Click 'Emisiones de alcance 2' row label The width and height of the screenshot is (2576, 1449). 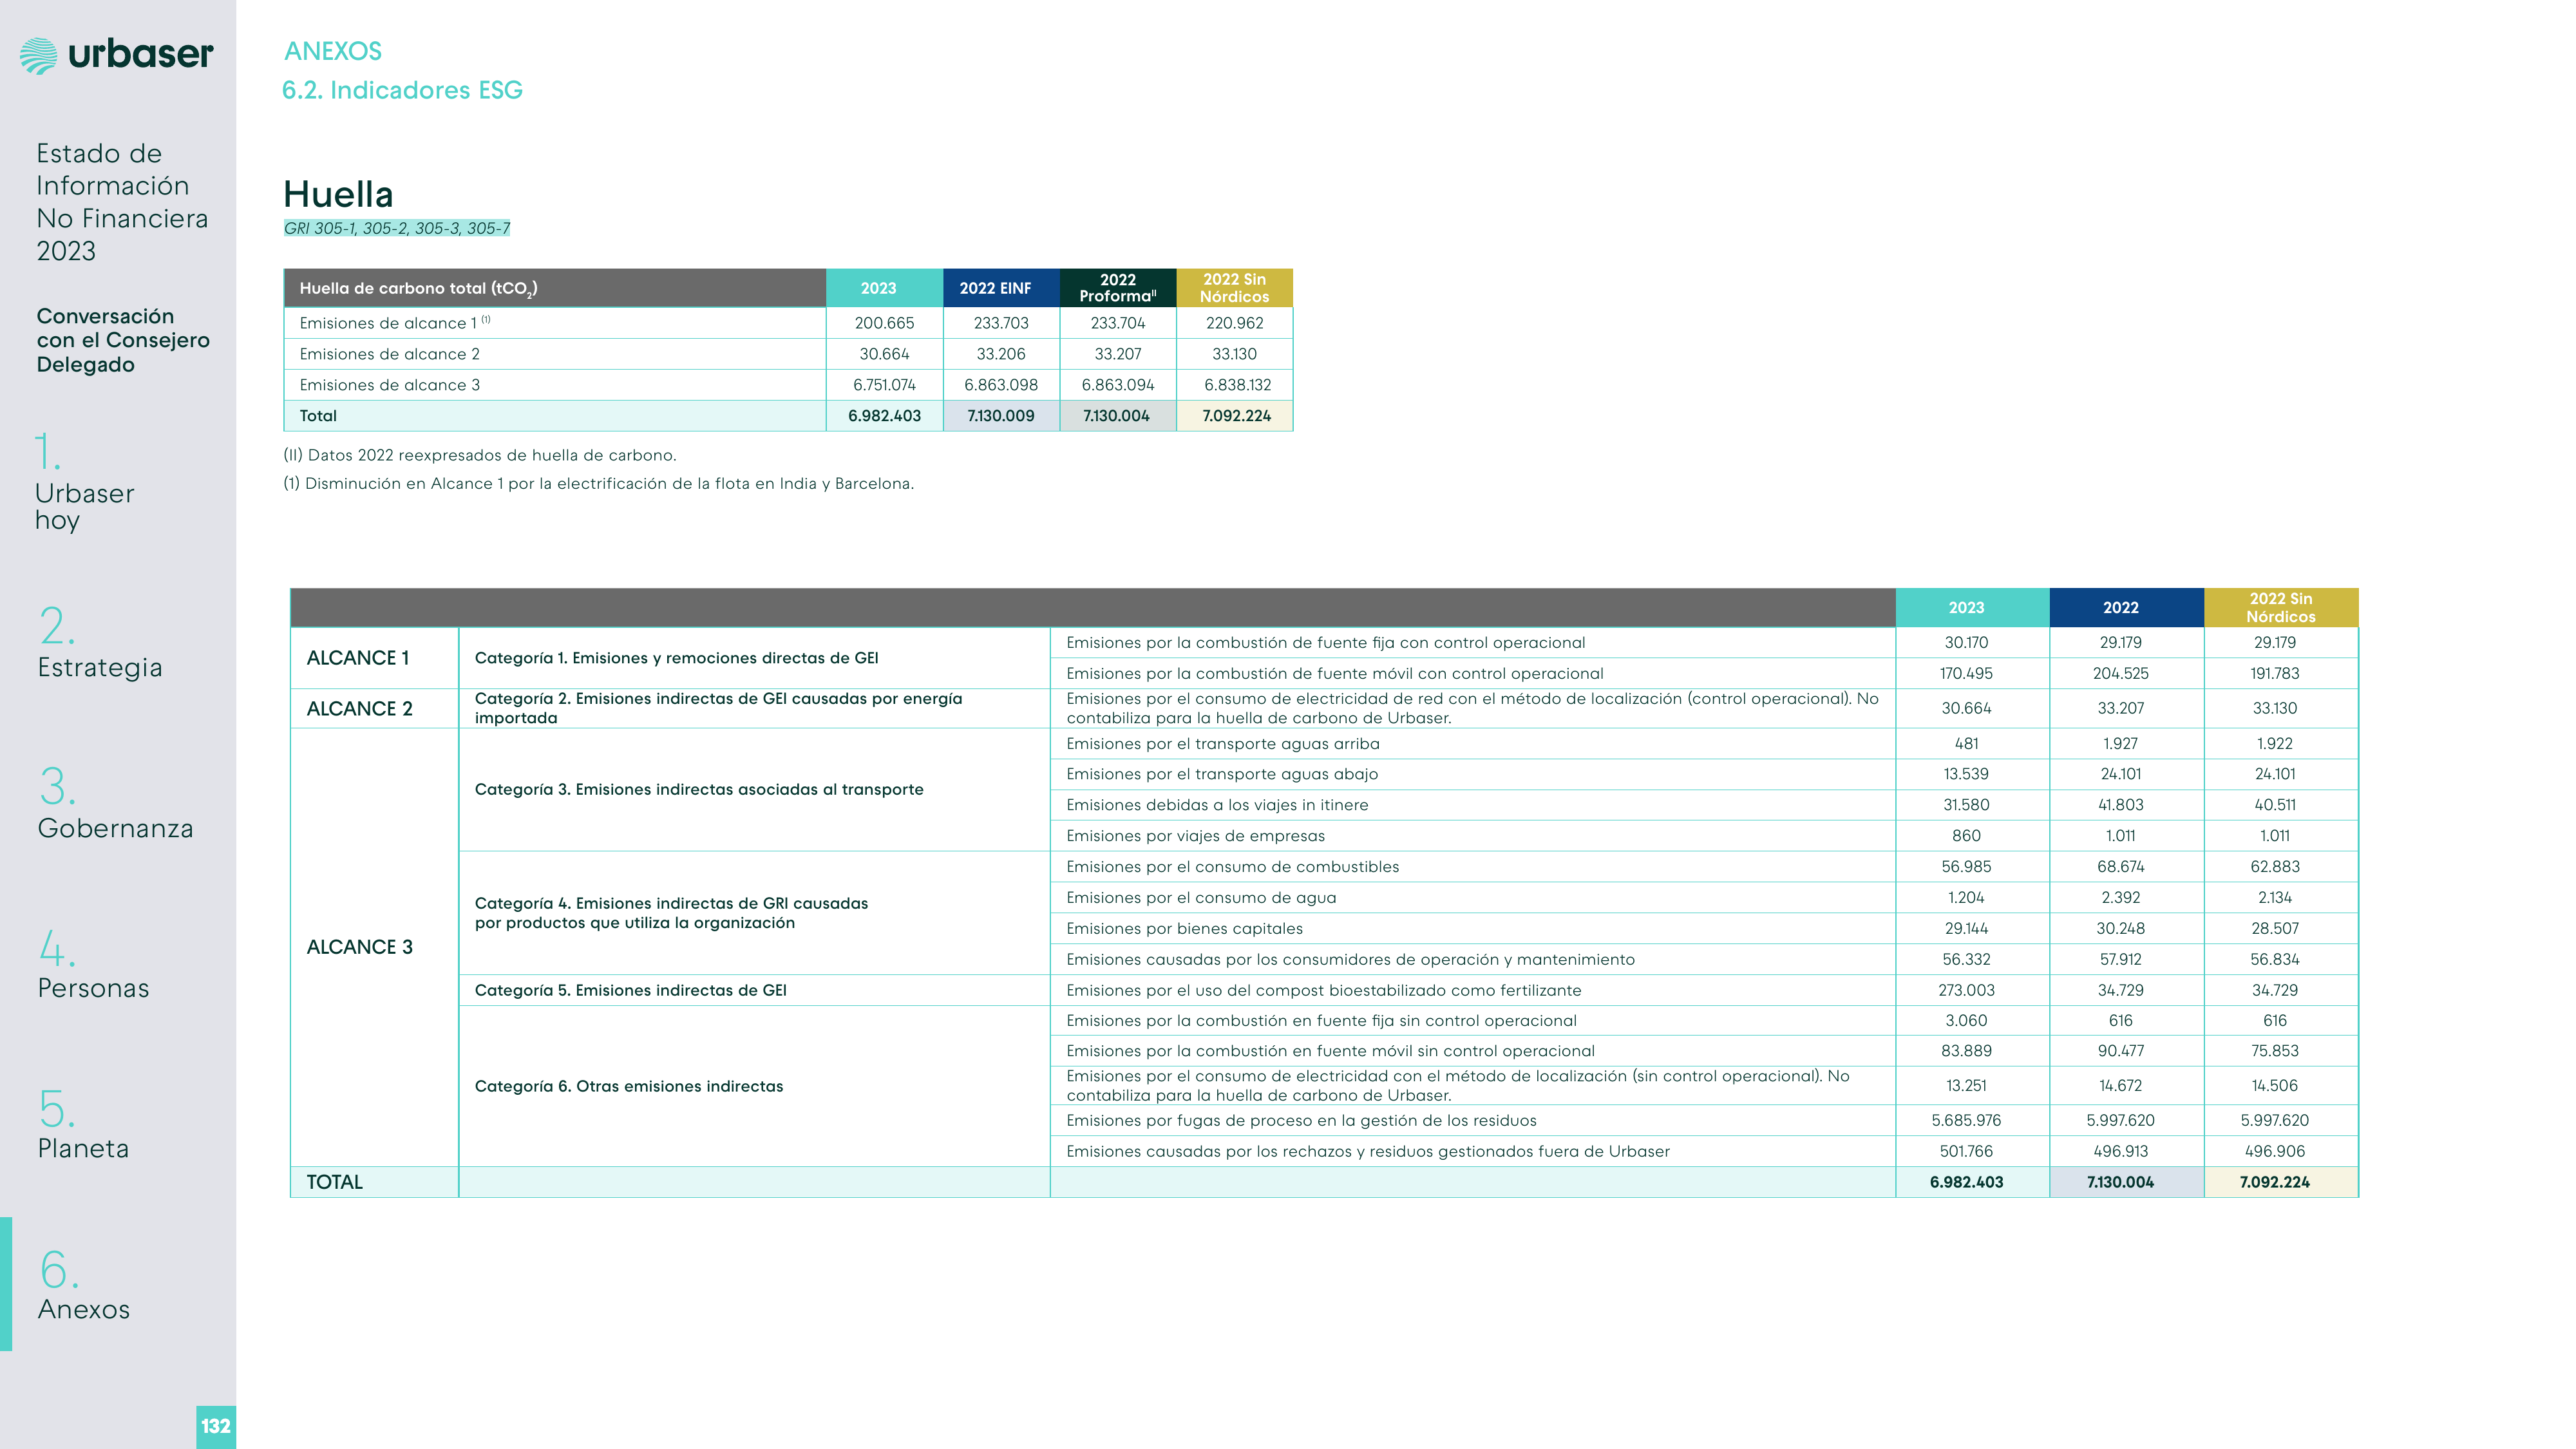pyautogui.click(x=390, y=354)
